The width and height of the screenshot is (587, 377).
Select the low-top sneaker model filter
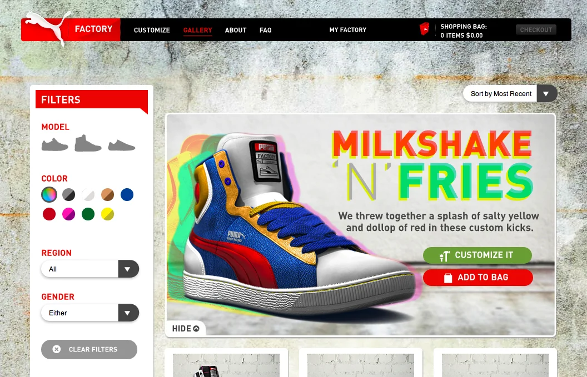54,144
